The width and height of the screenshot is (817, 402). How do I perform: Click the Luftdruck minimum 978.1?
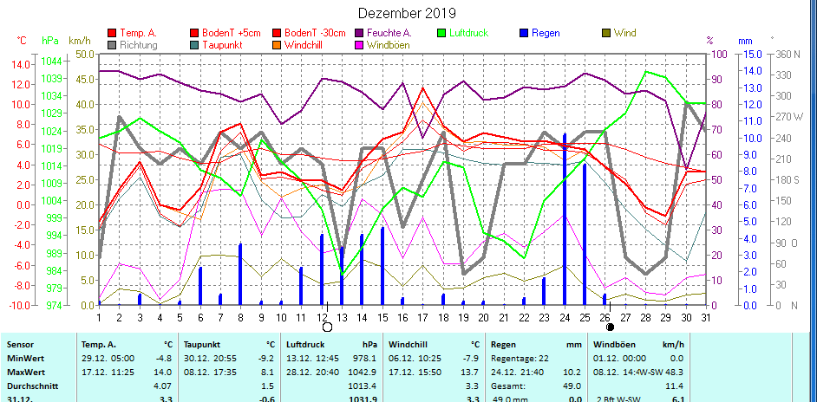366,359
